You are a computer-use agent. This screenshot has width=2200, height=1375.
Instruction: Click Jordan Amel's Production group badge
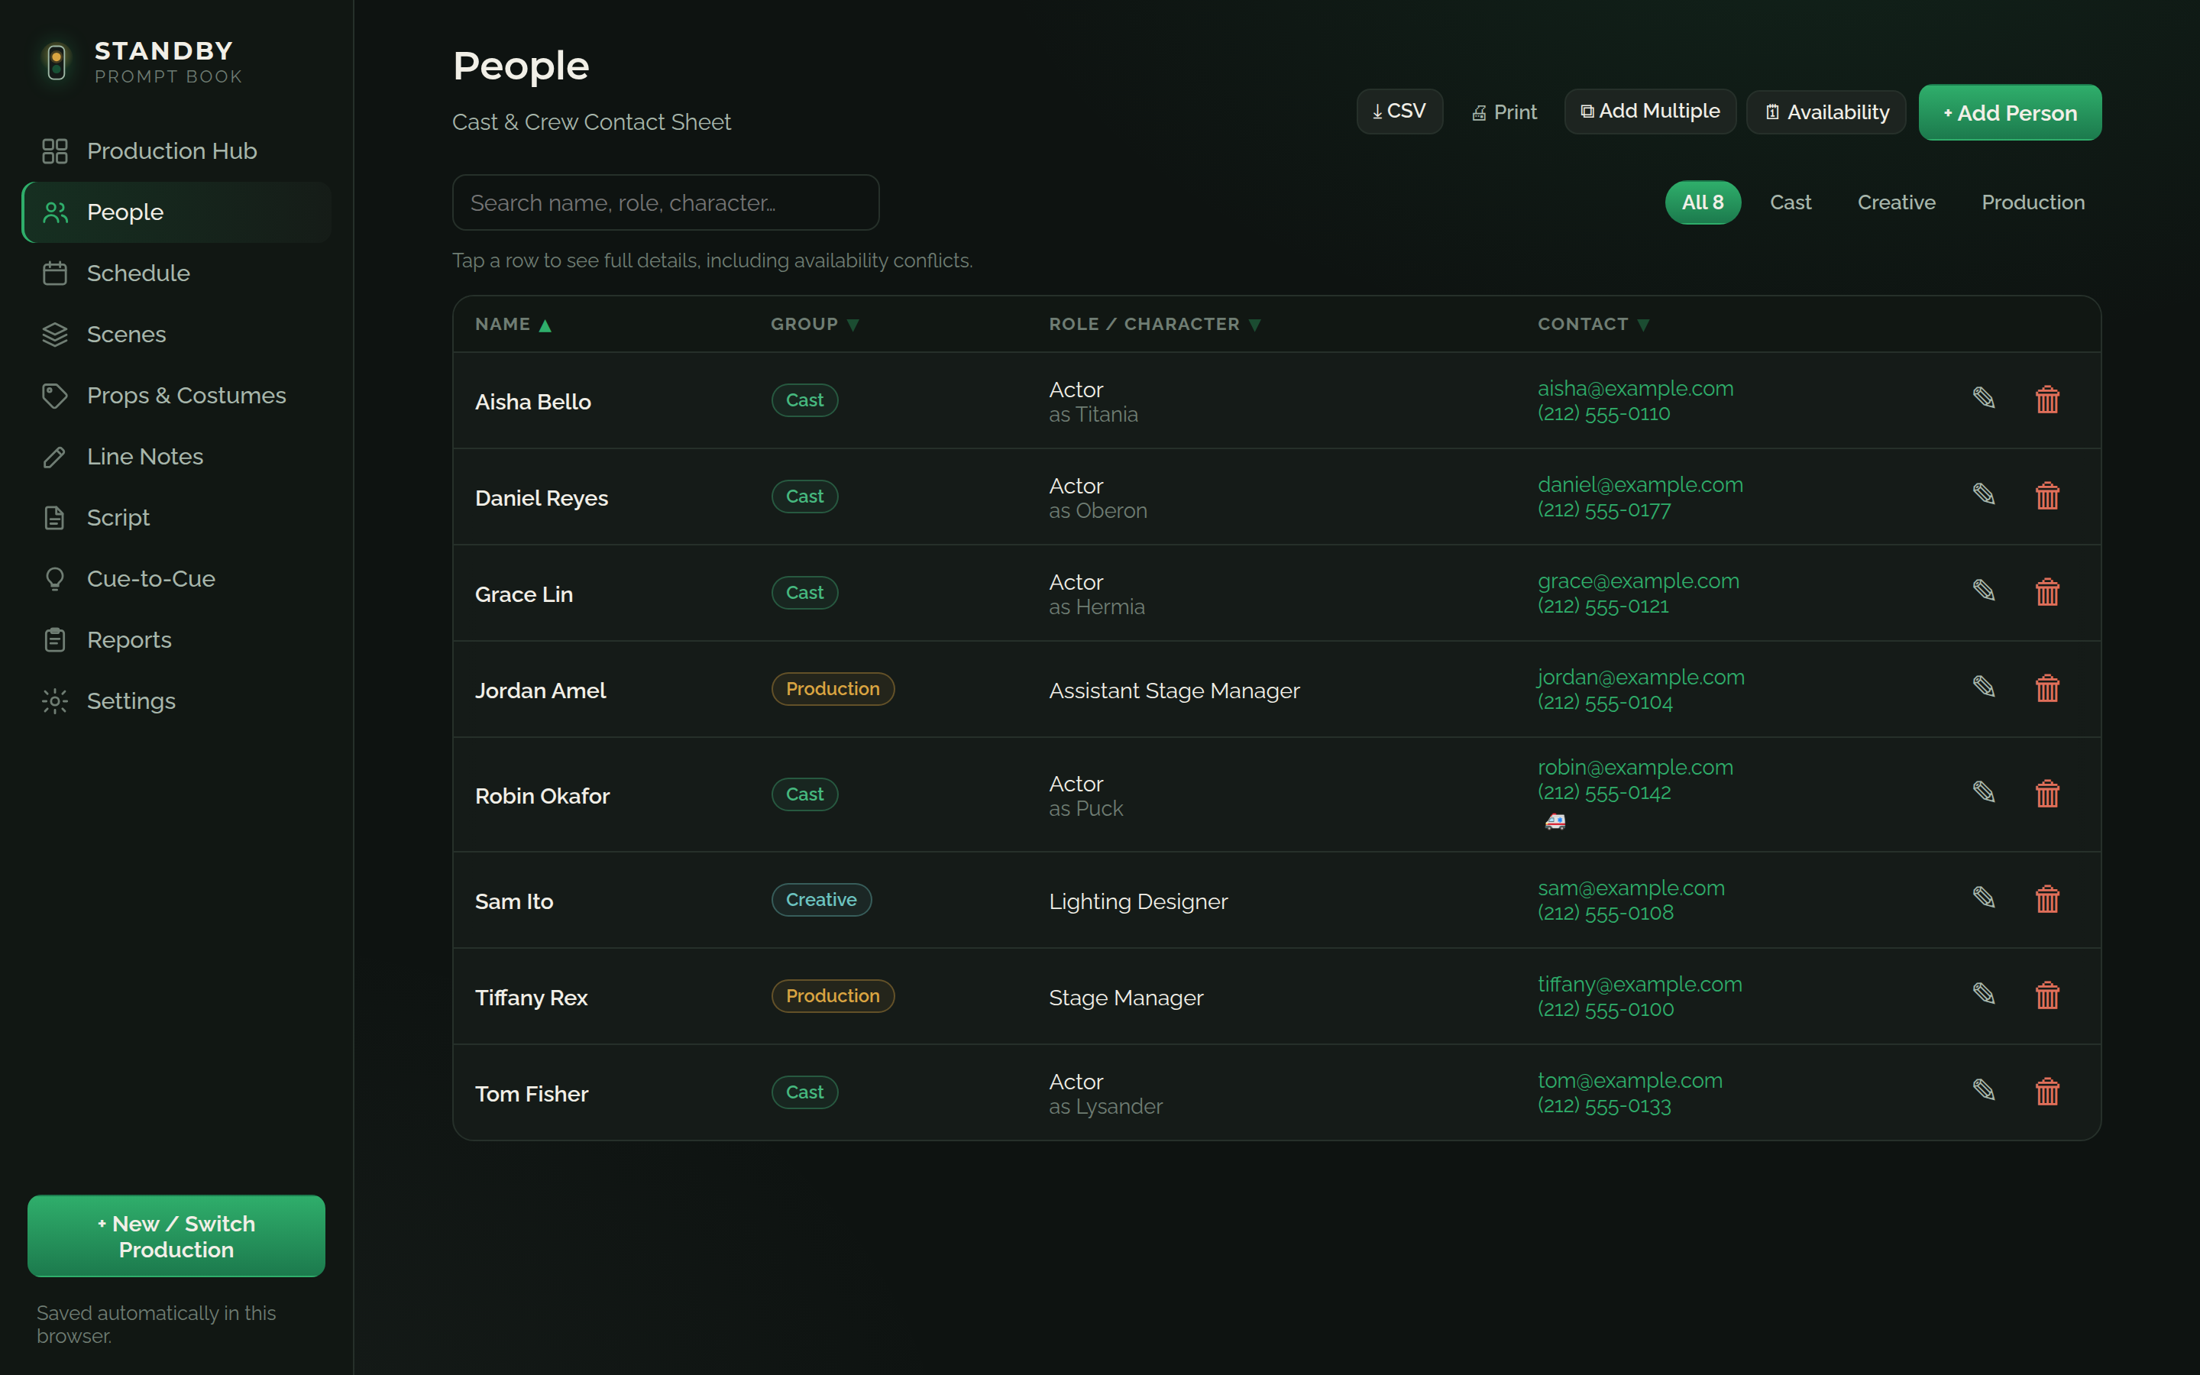click(x=833, y=689)
